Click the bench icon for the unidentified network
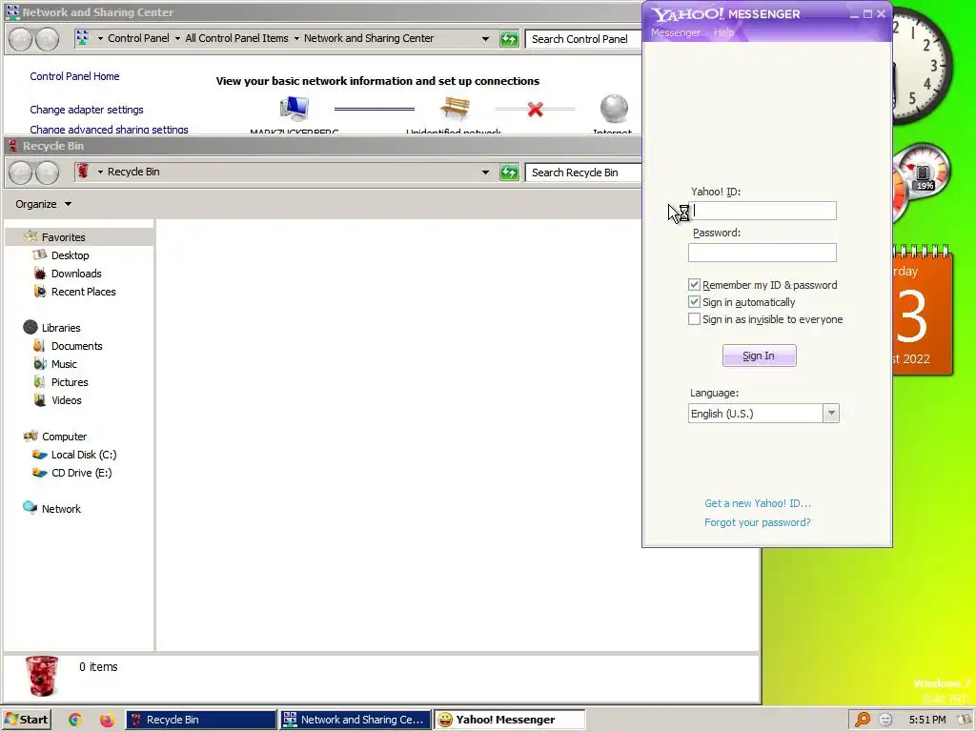976x732 pixels. [455, 109]
